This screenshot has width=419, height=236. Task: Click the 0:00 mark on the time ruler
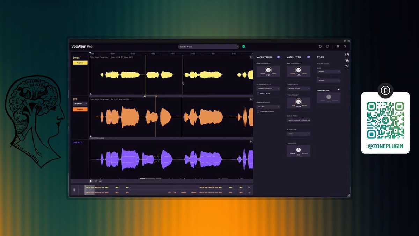coord(193,53)
